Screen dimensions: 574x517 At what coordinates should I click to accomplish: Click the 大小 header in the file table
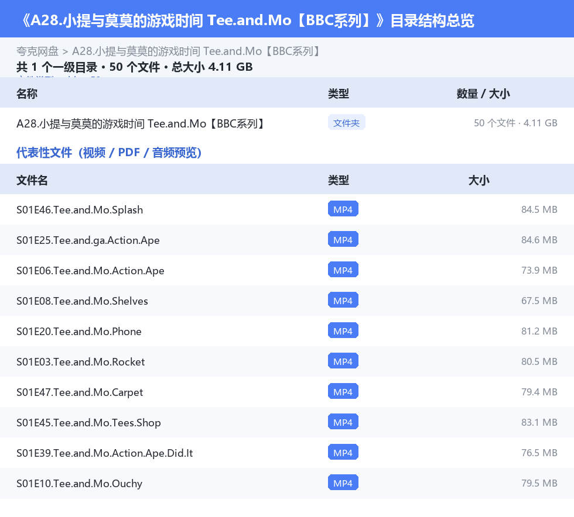pos(479,180)
